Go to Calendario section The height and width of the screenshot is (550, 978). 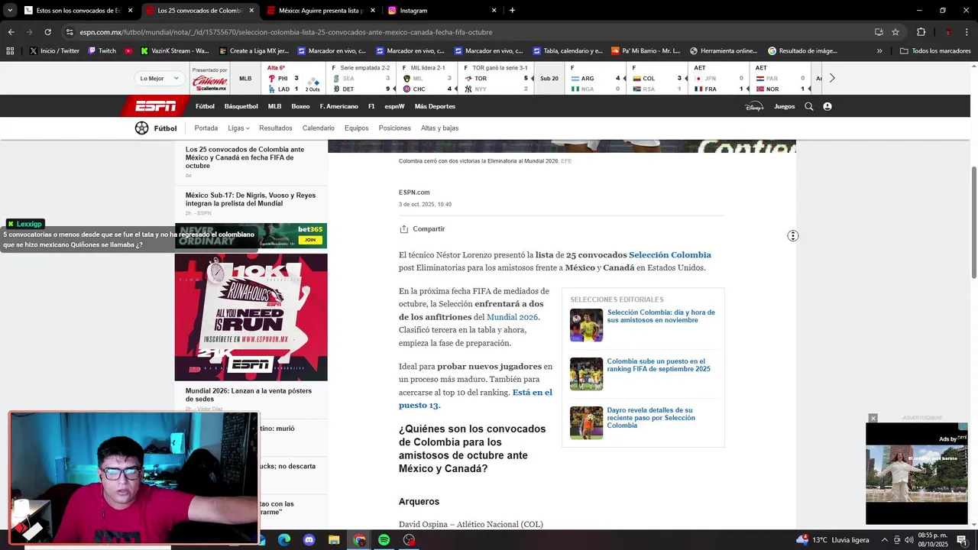tap(319, 128)
